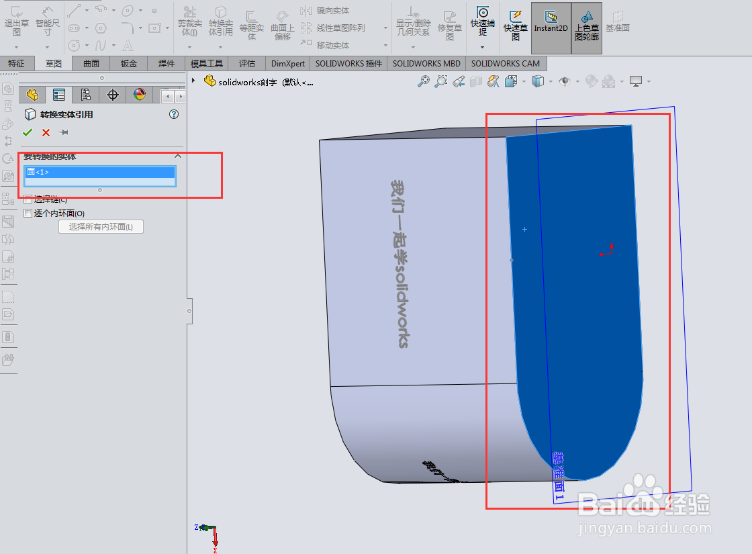Viewport: 752px width, 554px height.
Task: Collapse the entities to convert section
Action: [178, 156]
